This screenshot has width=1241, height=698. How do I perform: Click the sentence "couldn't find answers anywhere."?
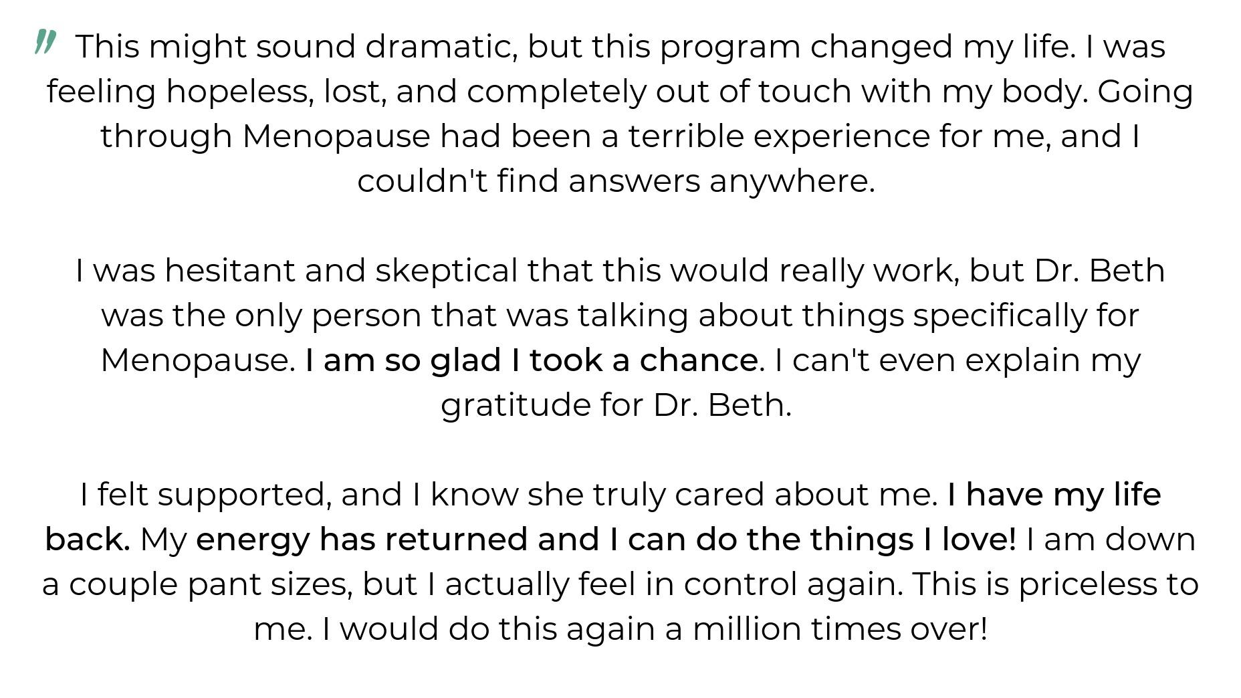[x=616, y=181]
